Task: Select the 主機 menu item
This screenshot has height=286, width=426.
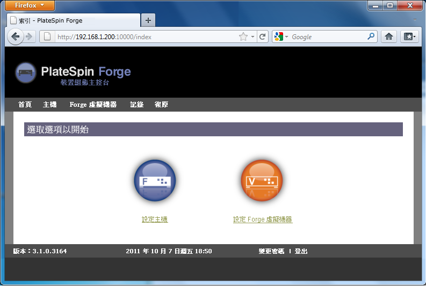Action: [x=50, y=105]
